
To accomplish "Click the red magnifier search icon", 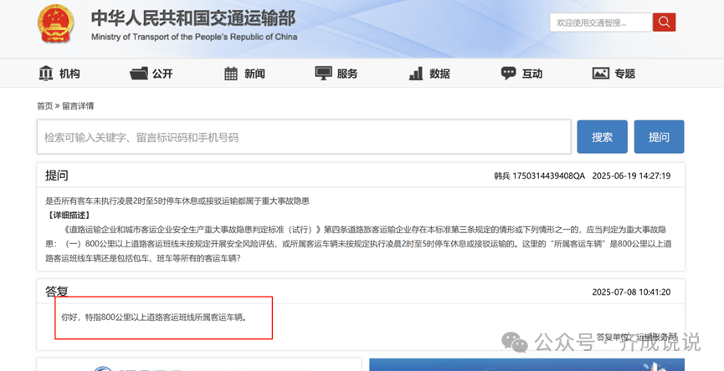I will [x=664, y=23].
